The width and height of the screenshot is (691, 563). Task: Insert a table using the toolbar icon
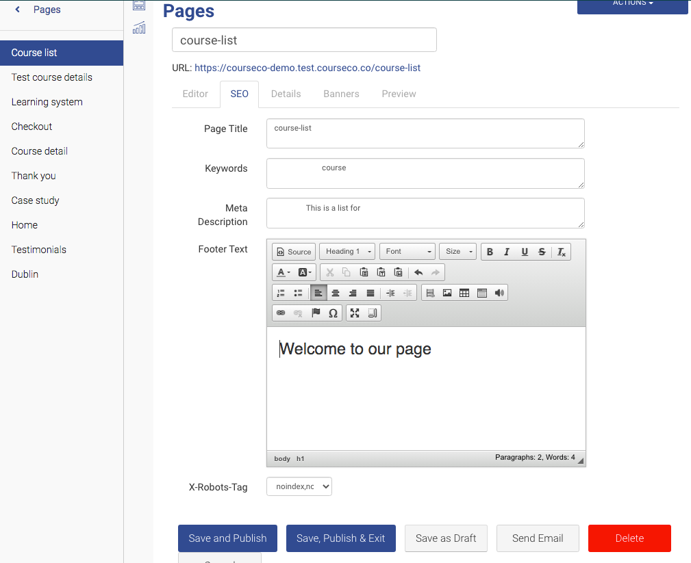tap(464, 293)
